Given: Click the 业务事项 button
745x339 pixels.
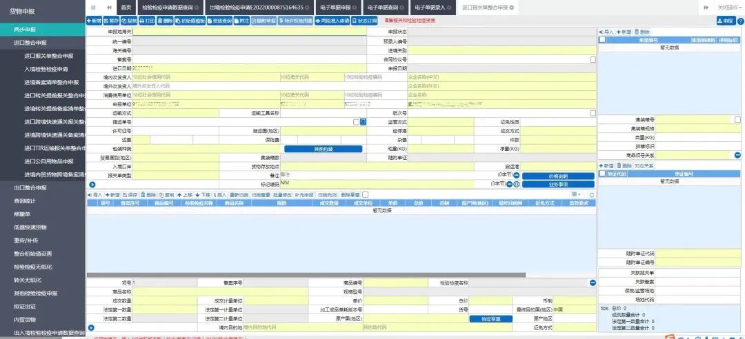Looking at the screenshot, I should 558,184.
